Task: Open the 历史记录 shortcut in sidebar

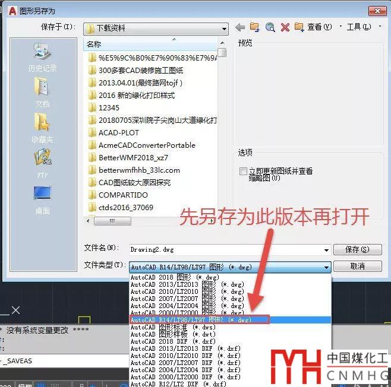Action: [x=42, y=58]
